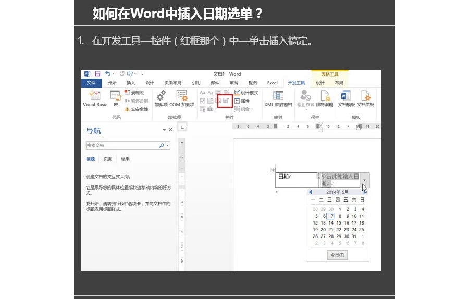Insert picture content control icon
The width and height of the screenshot is (469, 299).
(218, 92)
